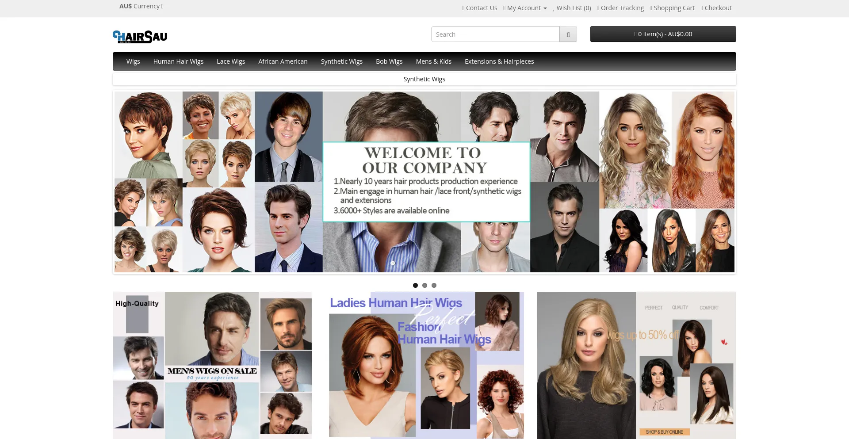Open the Ladies Human Hair Wigs banner

click(x=424, y=365)
